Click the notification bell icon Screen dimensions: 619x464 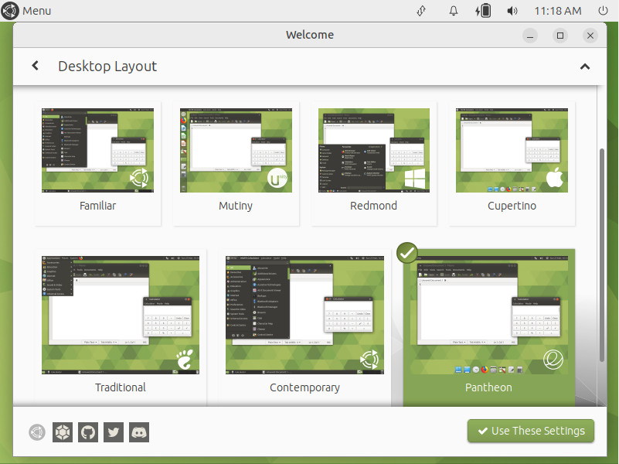(x=454, y=11)
